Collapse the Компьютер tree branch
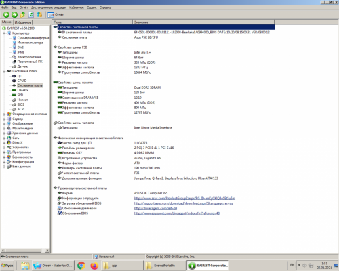 pyautogui.click(x=4, y=33)
